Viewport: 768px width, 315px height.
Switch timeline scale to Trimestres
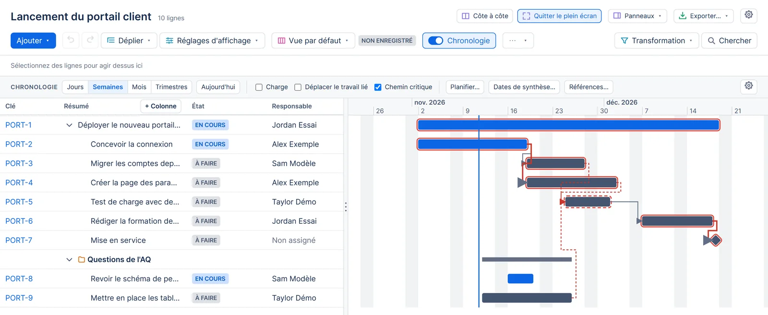(171, 87)
